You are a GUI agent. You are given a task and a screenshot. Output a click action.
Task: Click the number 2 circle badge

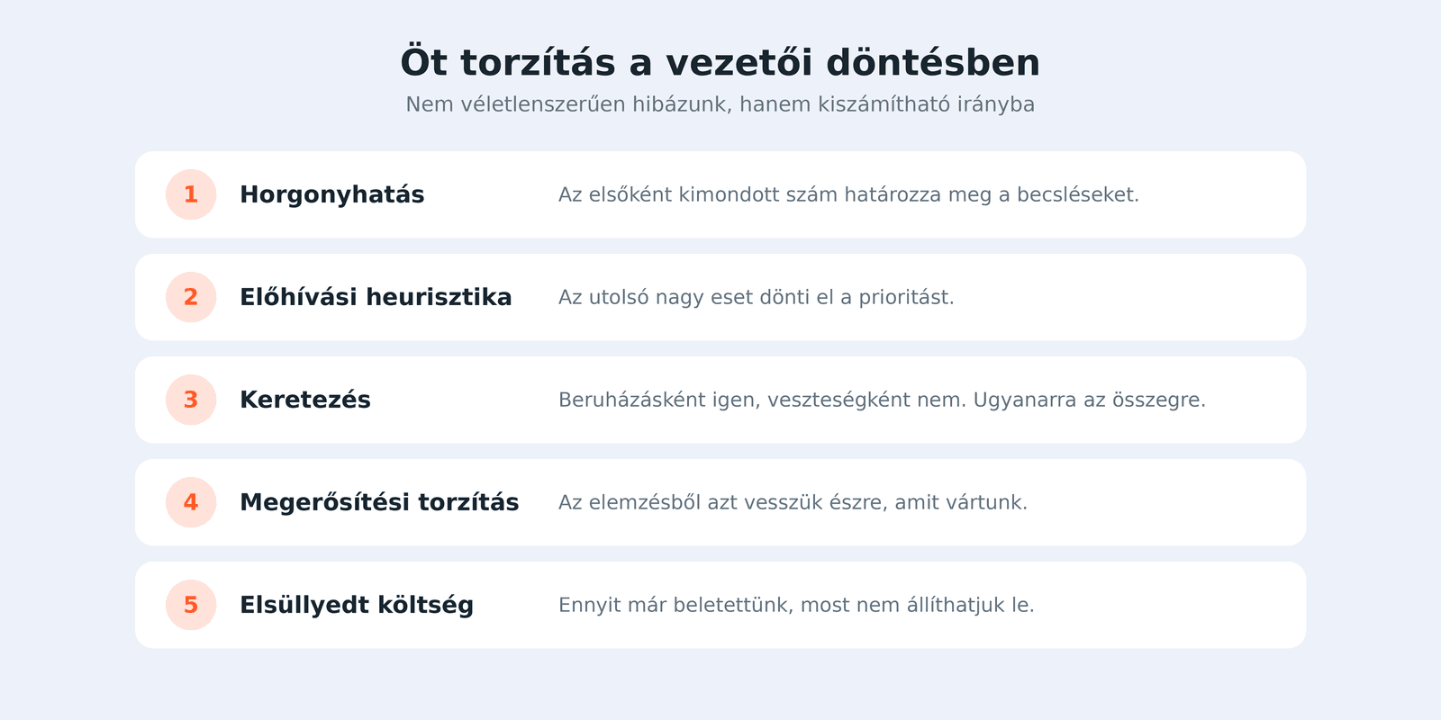[191, 297]
